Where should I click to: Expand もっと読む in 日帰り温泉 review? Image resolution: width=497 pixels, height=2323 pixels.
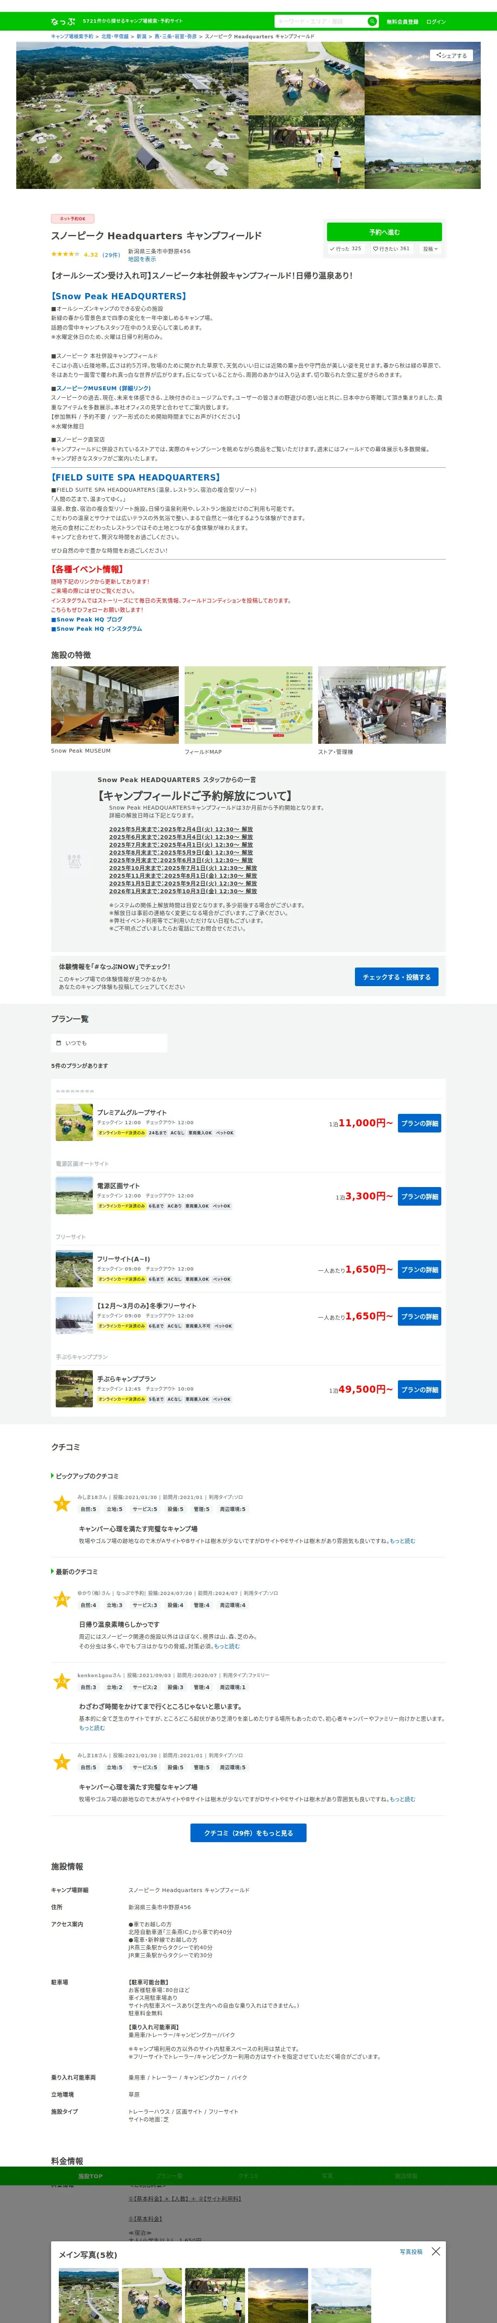coord(226,1647)
